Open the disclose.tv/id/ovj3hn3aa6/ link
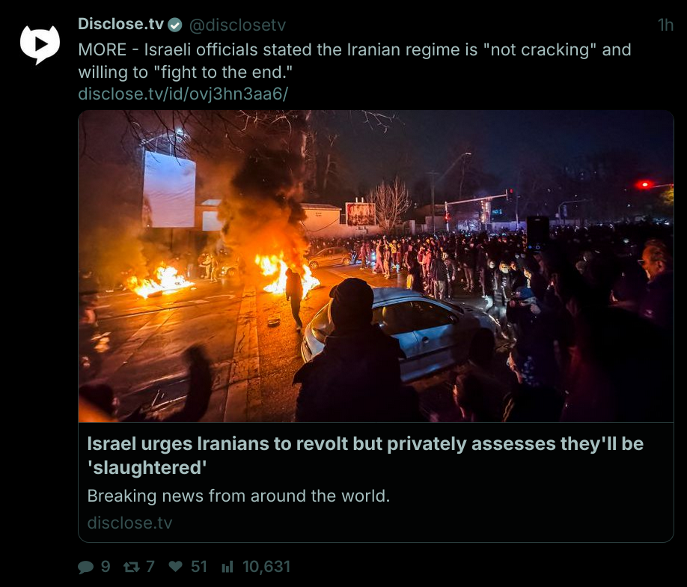Viewport: 687px width, 587px height. (x=183, y=94)
